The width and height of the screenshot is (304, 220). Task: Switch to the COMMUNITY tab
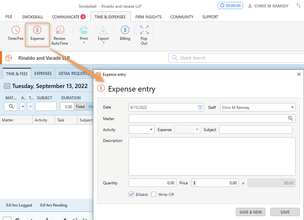click(x=182, y=17)
